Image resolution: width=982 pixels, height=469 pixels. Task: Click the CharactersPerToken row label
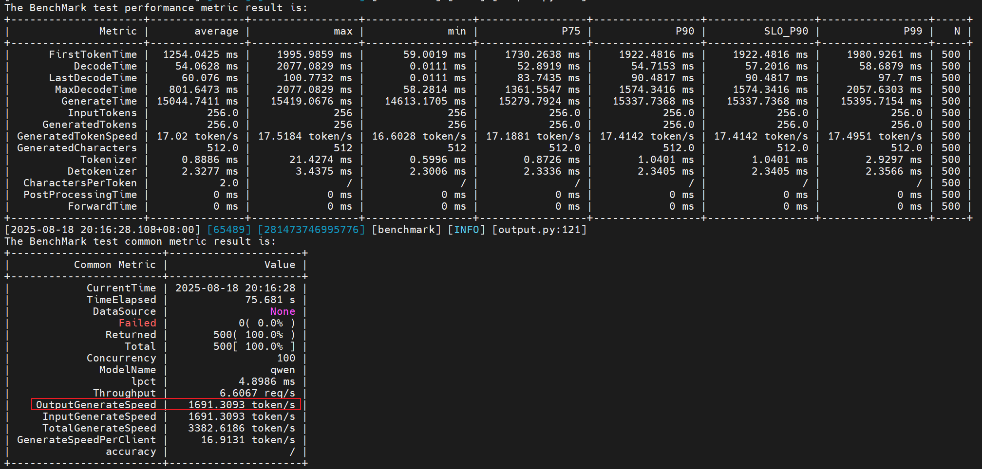[x=80, y=183]
